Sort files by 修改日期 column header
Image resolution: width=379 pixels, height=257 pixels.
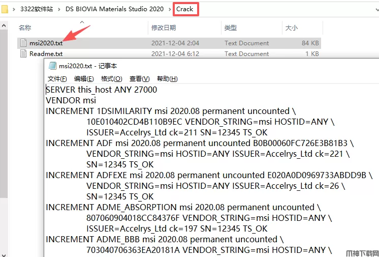pos(164,27)
